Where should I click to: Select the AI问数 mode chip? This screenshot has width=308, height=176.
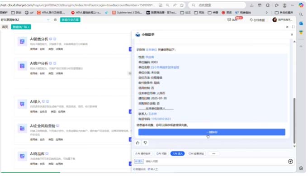161,154
